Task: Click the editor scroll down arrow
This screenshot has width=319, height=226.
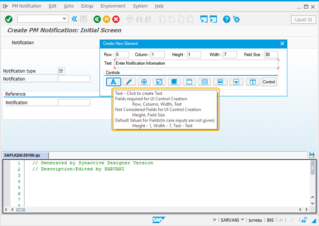Action: 312,203
